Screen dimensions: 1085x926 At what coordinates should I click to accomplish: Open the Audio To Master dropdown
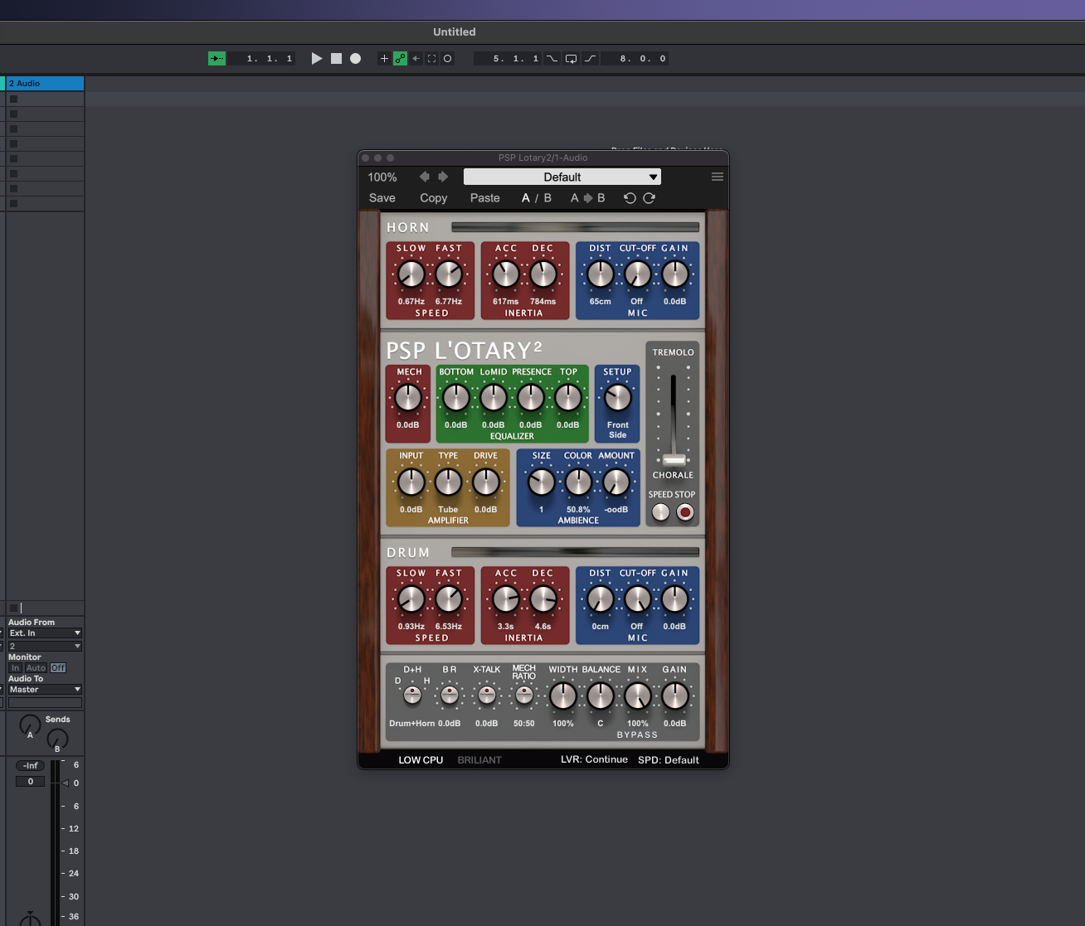coord(45,690)
